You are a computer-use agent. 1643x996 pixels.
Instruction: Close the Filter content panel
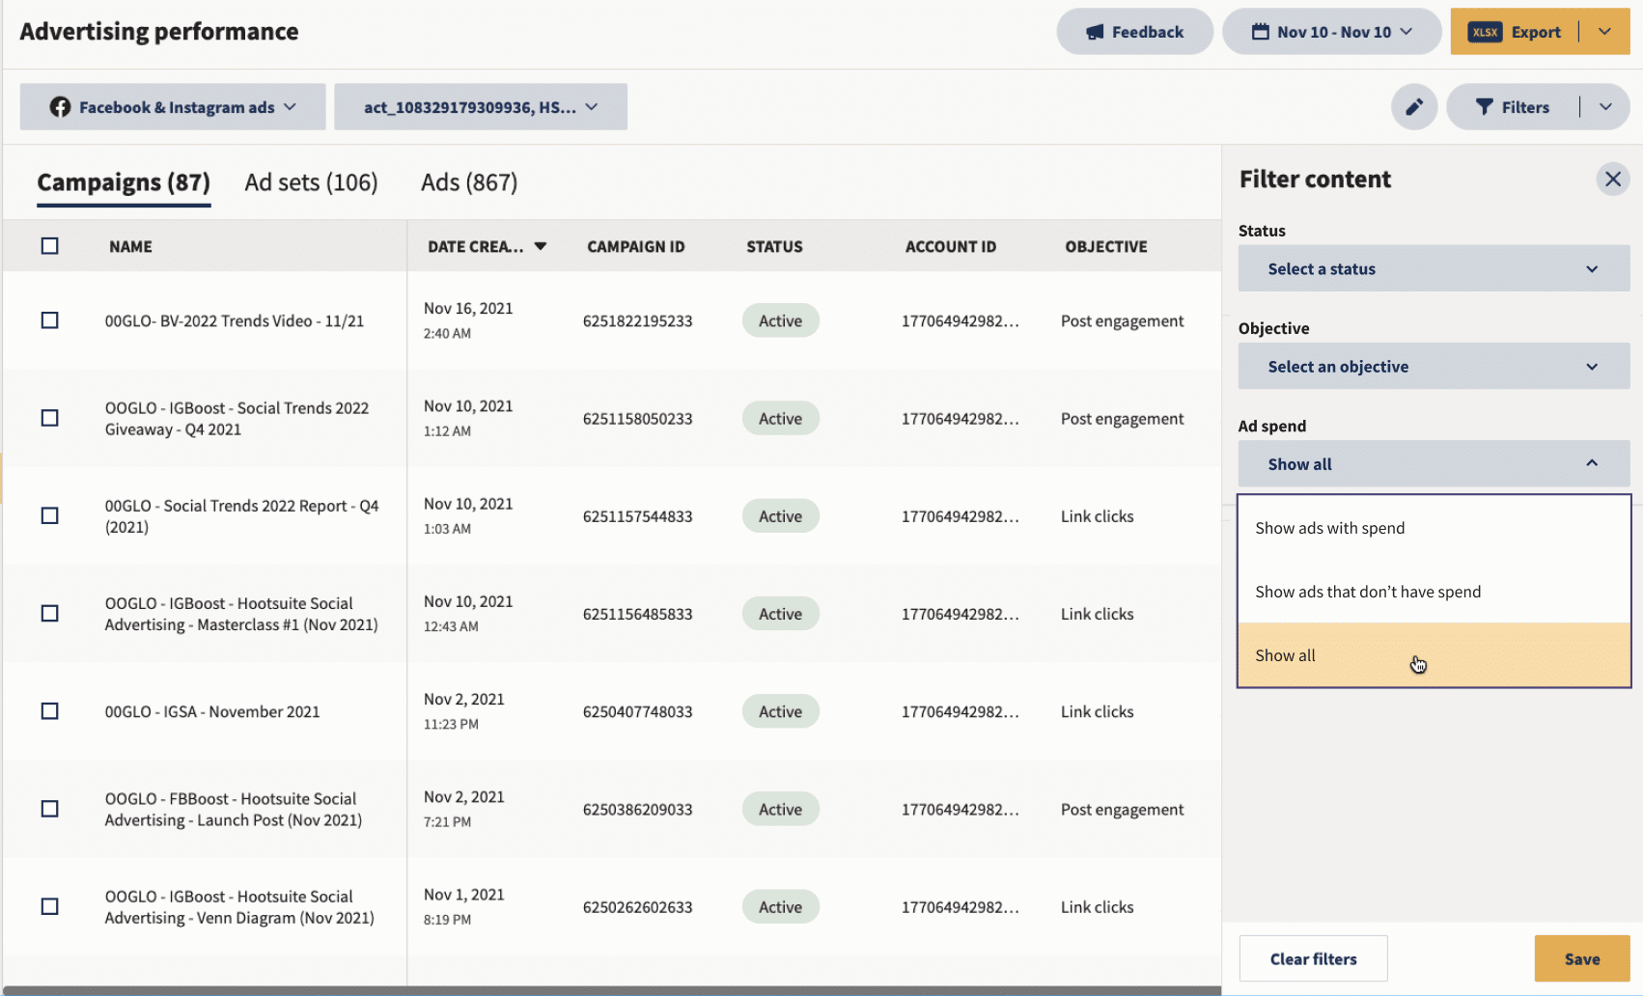pyautogui.click(x=1612, y=180)
